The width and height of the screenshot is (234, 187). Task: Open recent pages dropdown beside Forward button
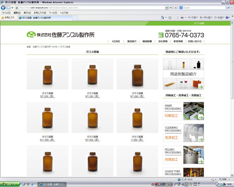(12, 8)
